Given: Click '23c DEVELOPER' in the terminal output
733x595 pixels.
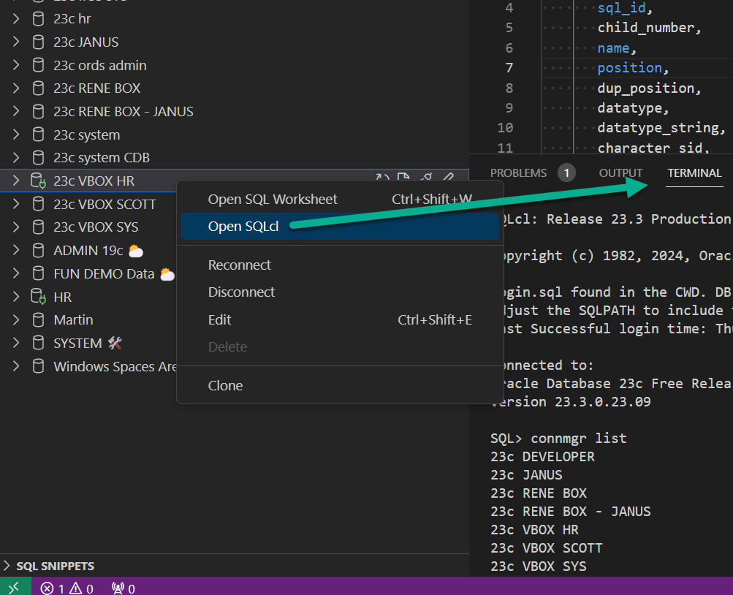Looking at the screenshot, I should click(x=542, y=457).
